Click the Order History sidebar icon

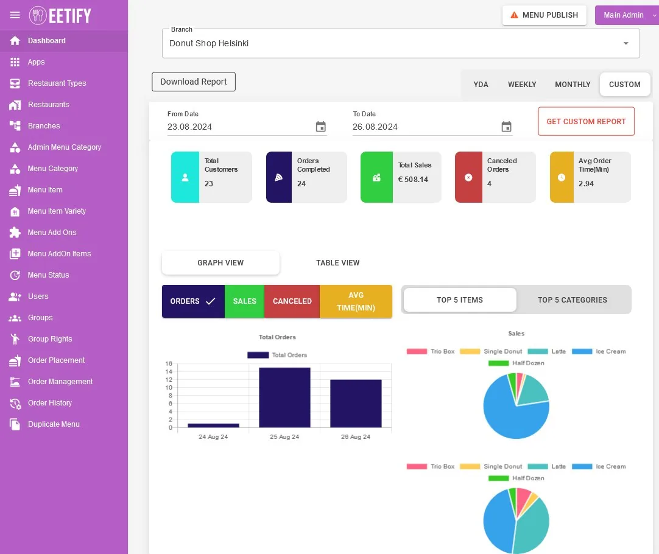(x=15, y=403)
